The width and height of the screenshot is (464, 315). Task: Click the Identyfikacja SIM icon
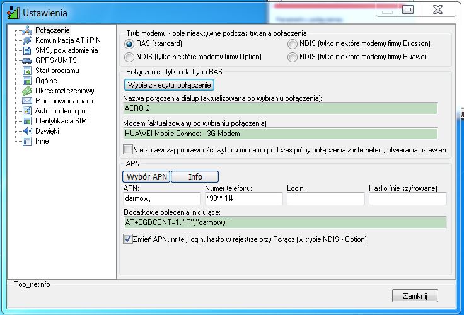coord(27,121)
